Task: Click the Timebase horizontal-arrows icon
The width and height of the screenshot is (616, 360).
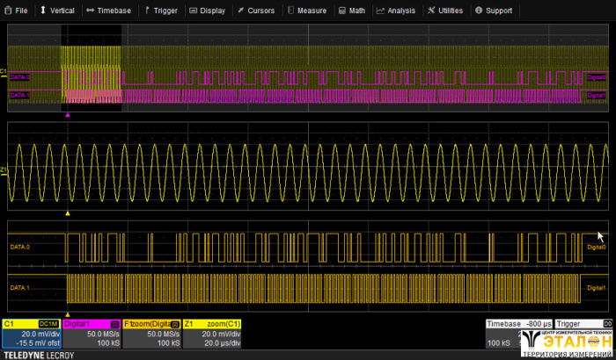Action: pyautogui.click(x=90, y=11)
